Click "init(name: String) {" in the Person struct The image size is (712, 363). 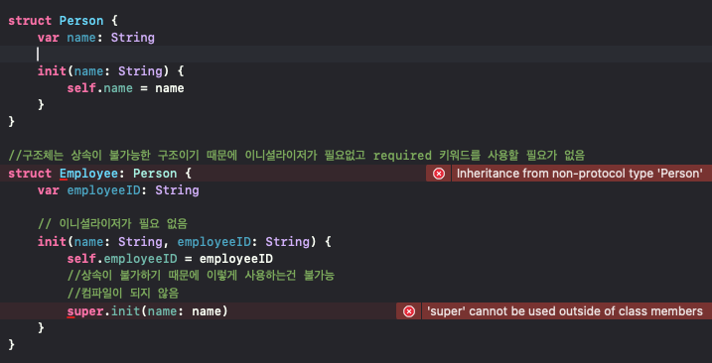[x=111, y=71]
